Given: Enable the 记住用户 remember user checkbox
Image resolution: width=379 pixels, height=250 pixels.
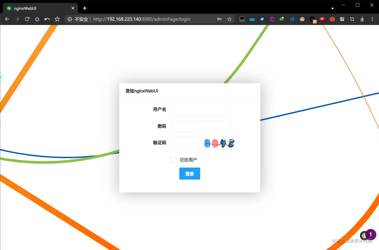Looking at the screenshot, I should (174, 160).
